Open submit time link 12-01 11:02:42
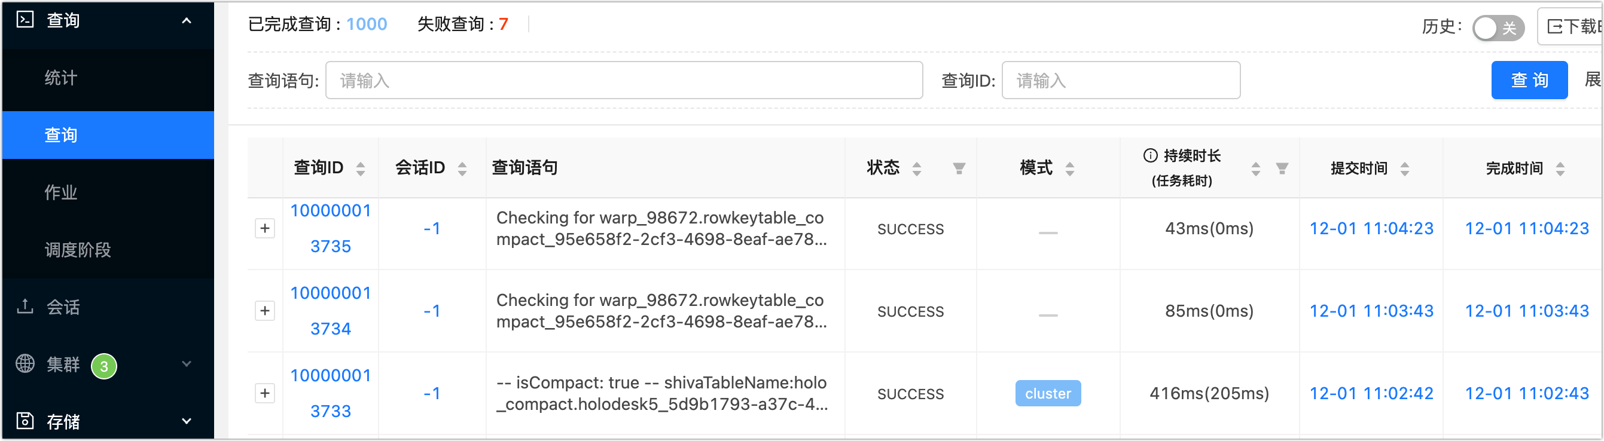This screenshot has width=1604, height=441. 1371,394
